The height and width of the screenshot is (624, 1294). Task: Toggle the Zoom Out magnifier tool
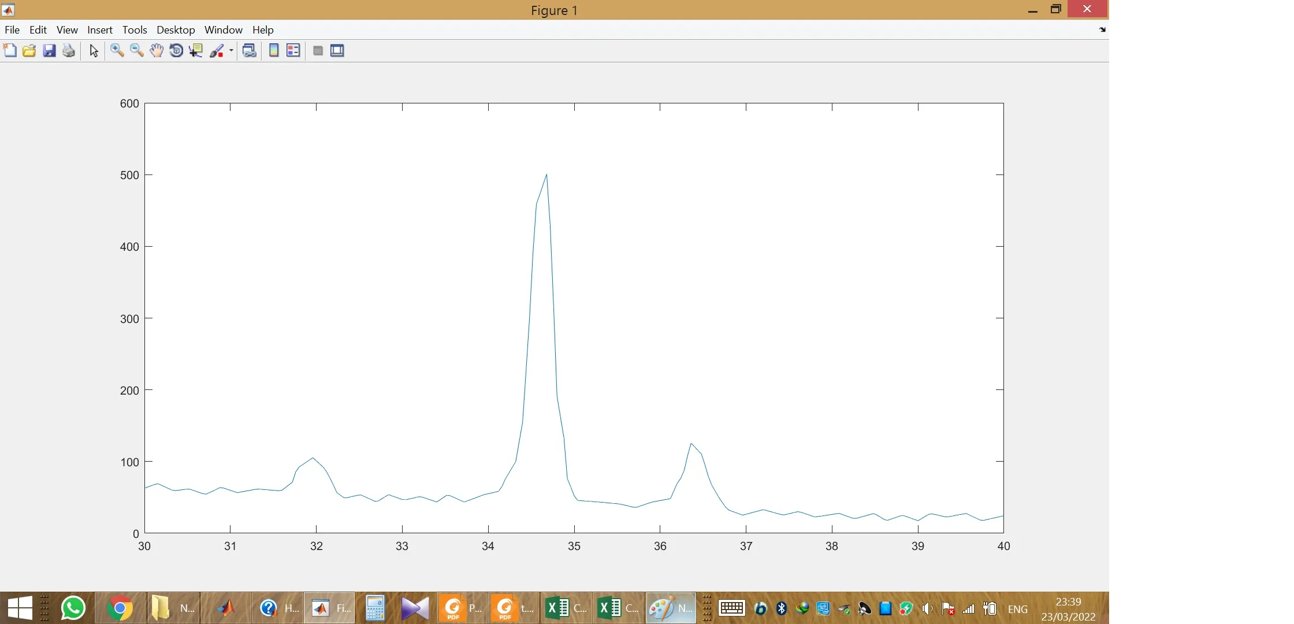[x=137, y=51]
